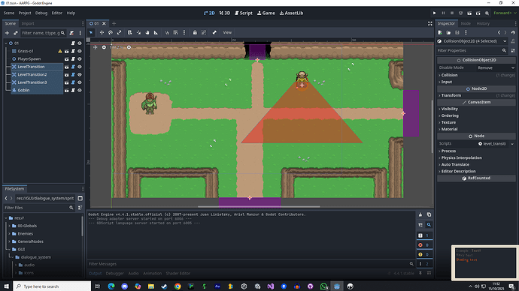Select the Scale Mode tool
This screenshot has width=519, height=291.
click(119, 32)
